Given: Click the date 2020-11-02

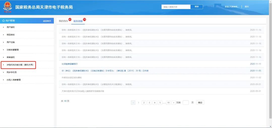Looking at the screenshot, I should click(255, 78).
